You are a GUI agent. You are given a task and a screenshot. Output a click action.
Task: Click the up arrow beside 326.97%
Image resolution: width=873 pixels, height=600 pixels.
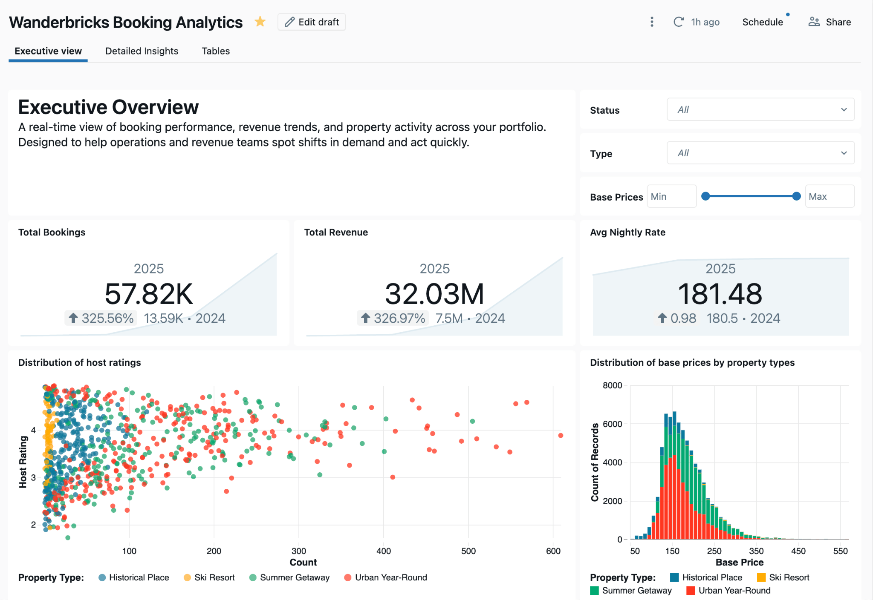[x=365, y=318]
